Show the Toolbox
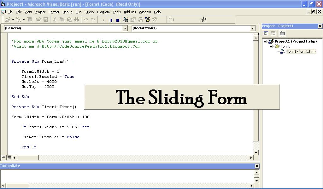Viewport: 323px width, 189px height. pyautogui.click(x=155, y=20)
